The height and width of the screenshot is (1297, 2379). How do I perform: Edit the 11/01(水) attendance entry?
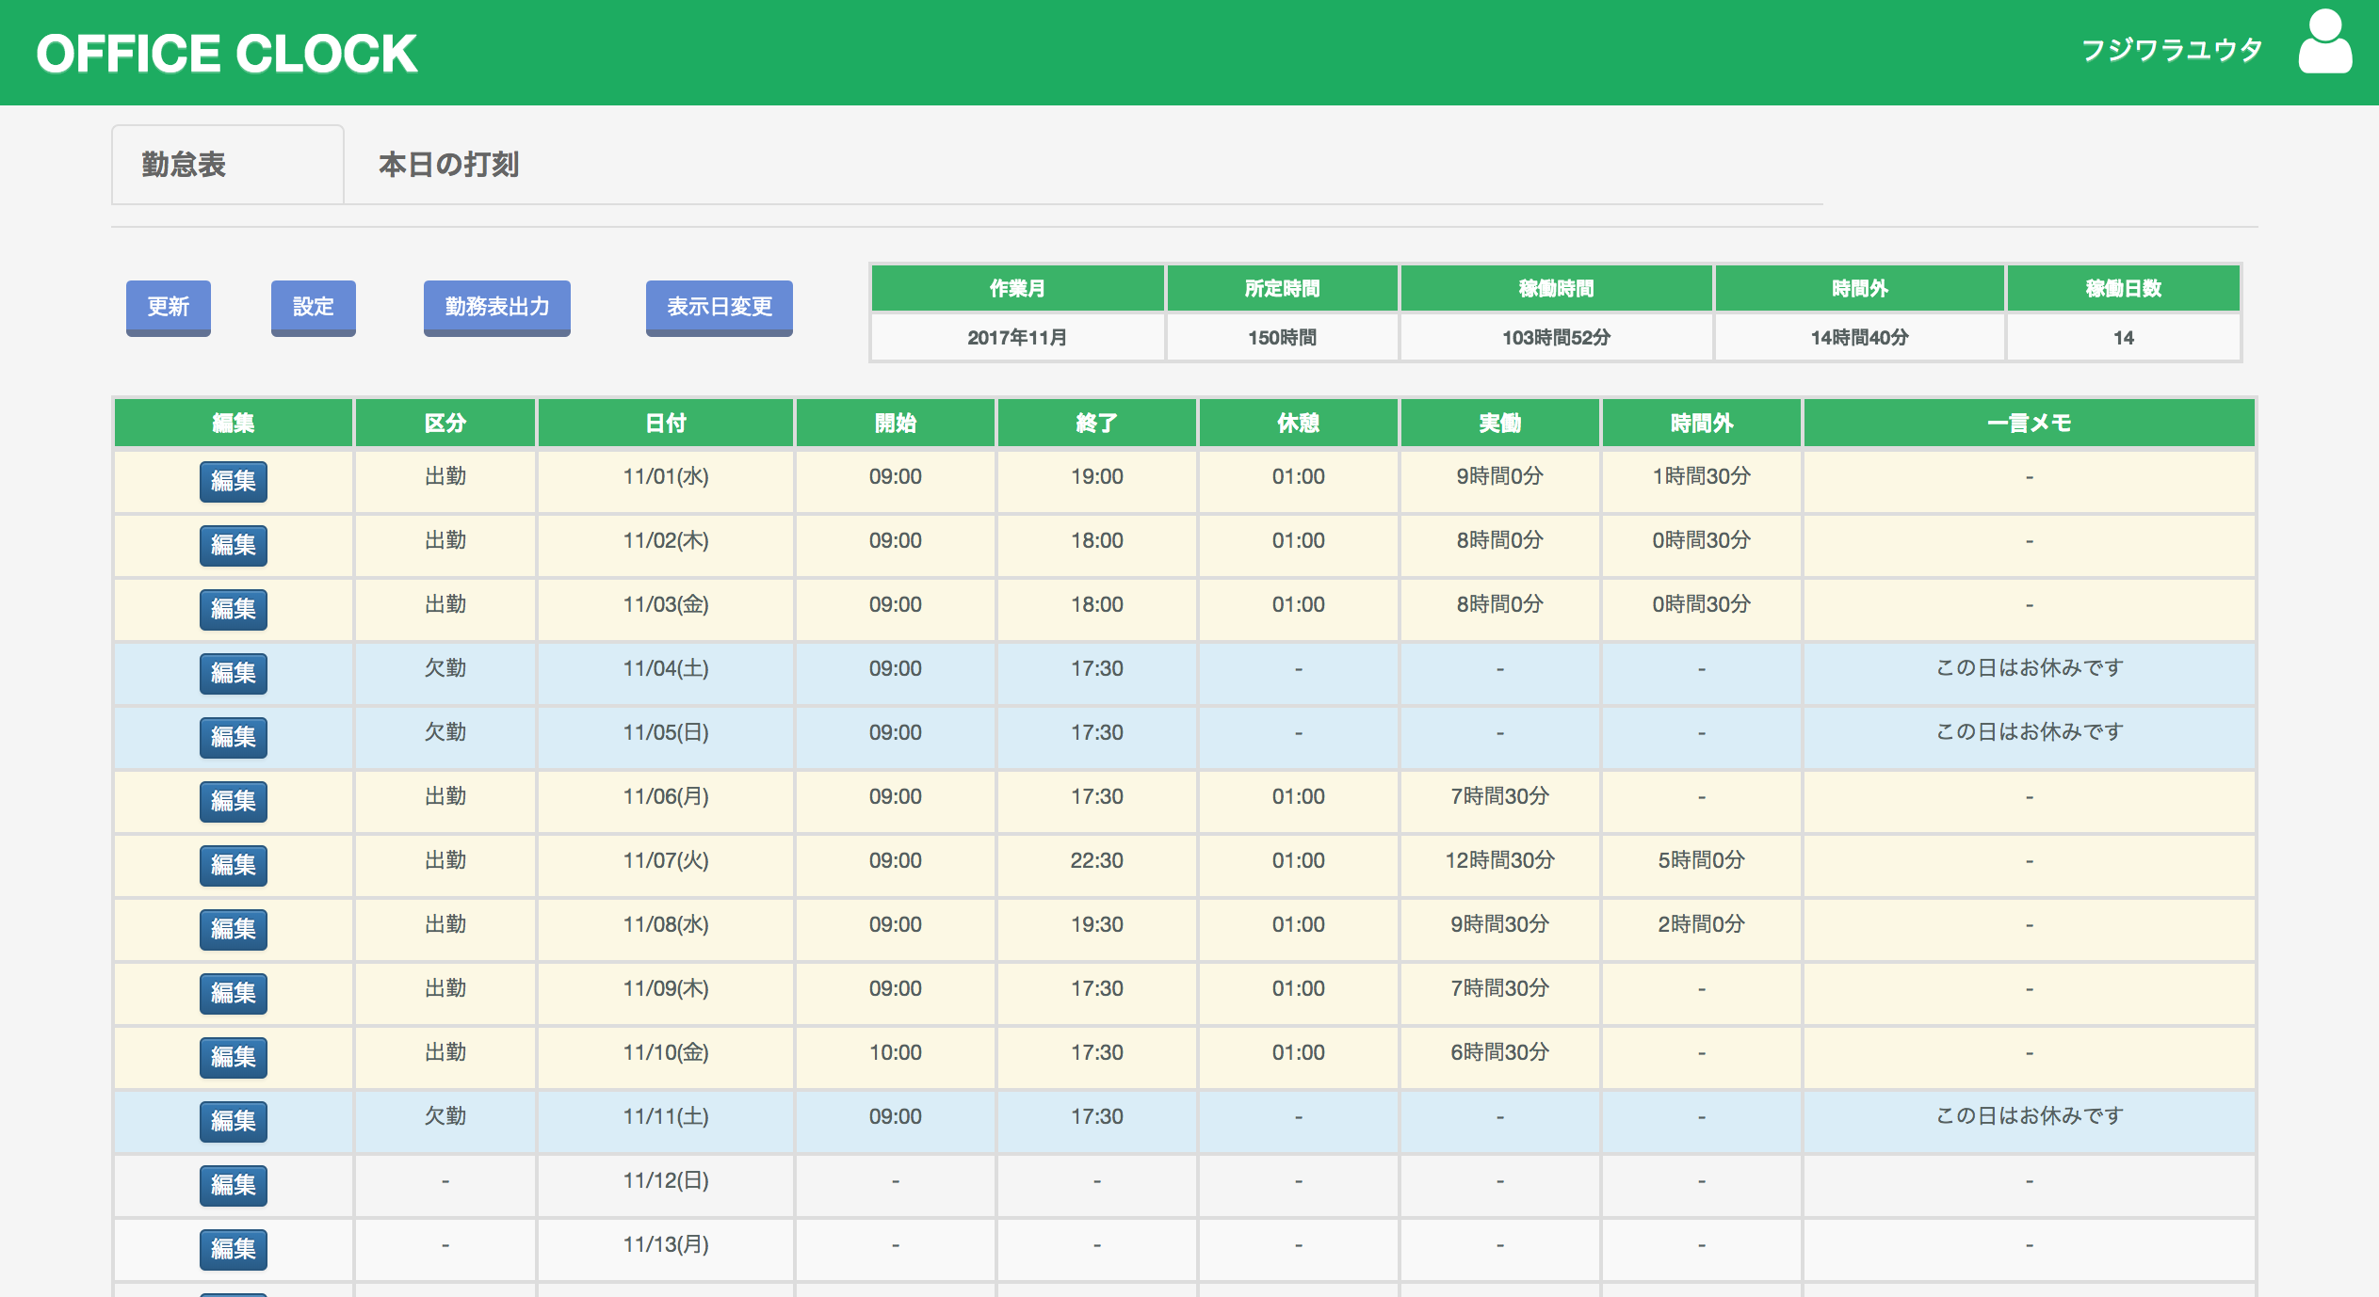(233, 482)
